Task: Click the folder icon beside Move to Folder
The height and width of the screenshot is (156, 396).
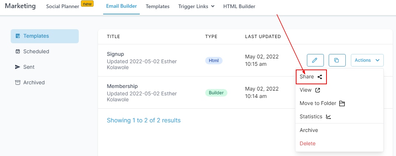Action: 342,104
